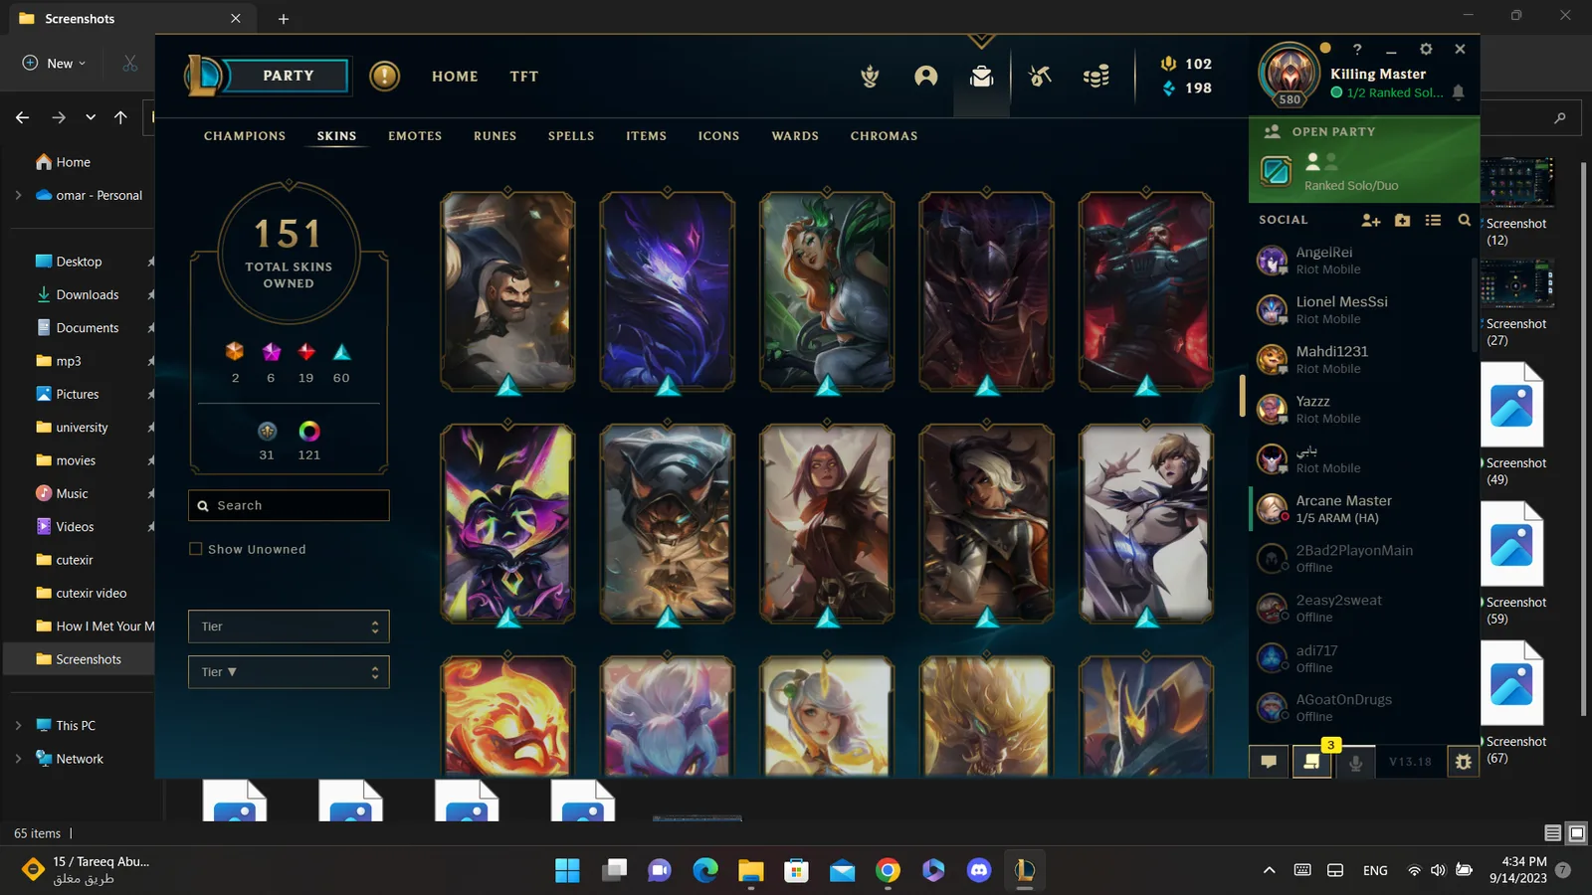Viewport: 1592px width, 895px height.
Task: Click the new folder icon in Social
Action: tap(1402, 220)
